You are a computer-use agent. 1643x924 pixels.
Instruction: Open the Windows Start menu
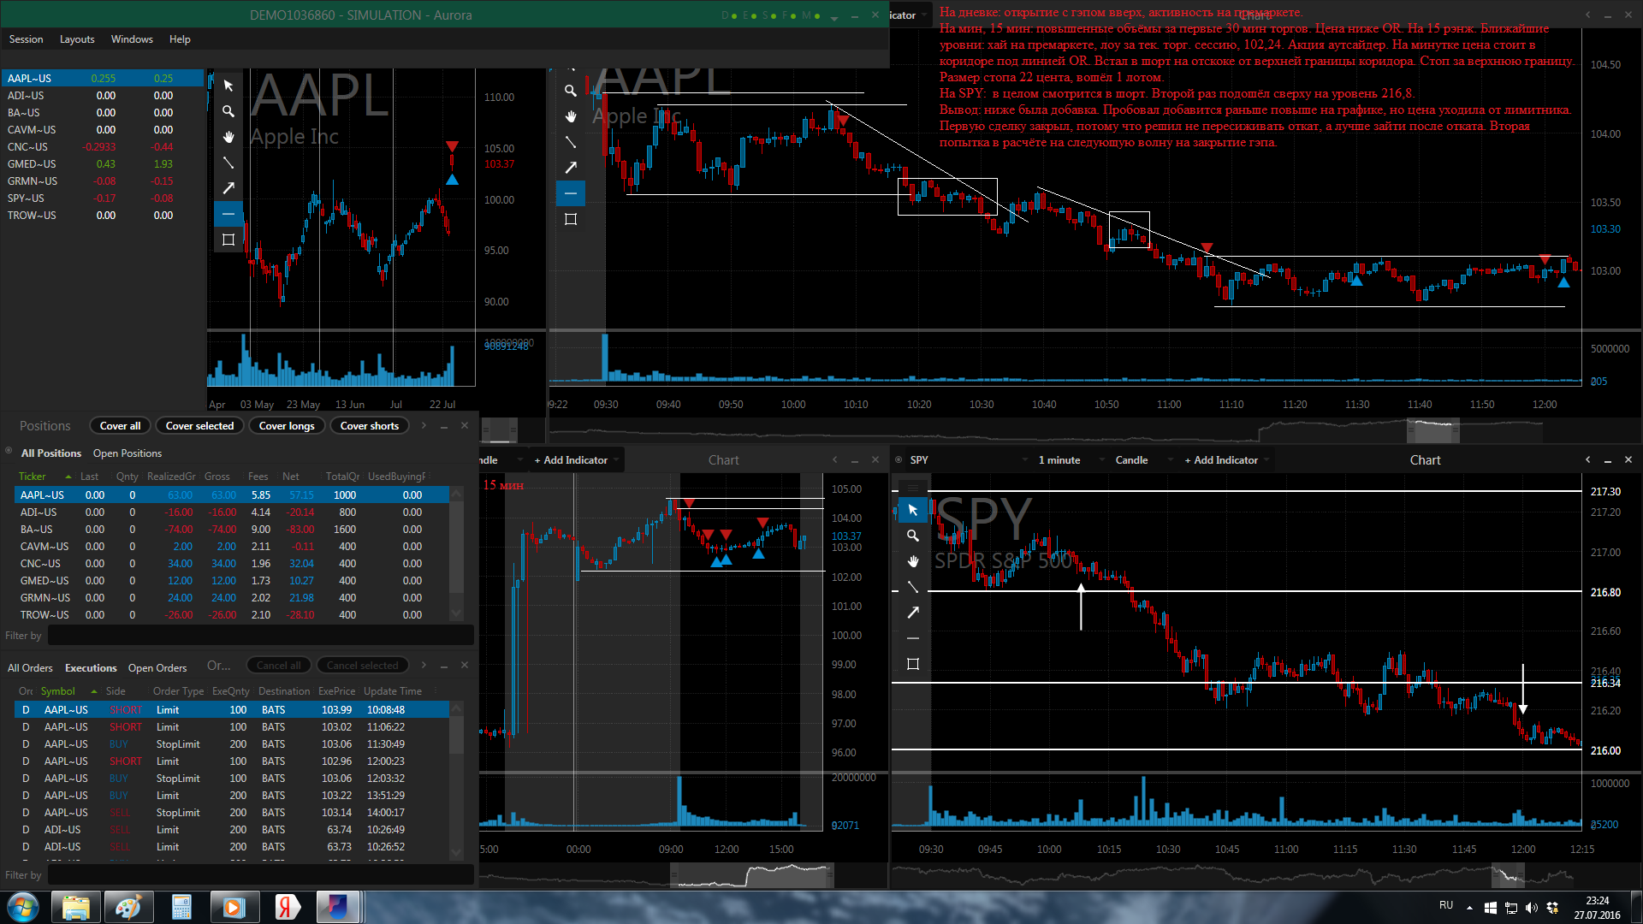(x=23, y=907)
